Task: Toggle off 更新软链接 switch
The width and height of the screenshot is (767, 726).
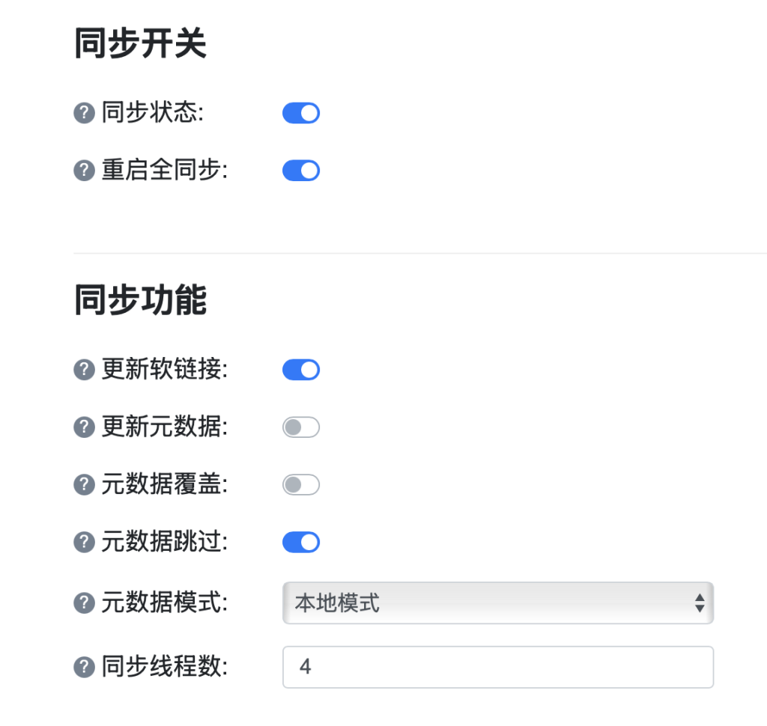Action: pos(301,370)
